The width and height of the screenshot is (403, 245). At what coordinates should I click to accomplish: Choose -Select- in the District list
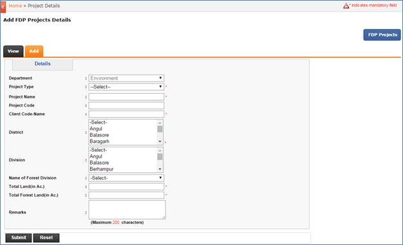(98, 122)
